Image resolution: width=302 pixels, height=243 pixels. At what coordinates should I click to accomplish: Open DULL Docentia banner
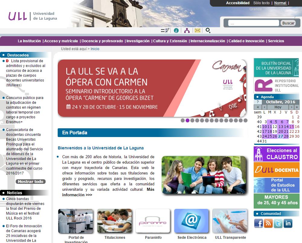[277, 170]
